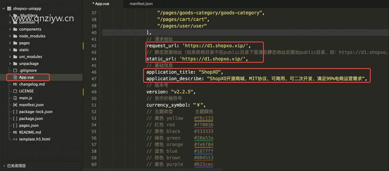Place cursor on the request_url line
Viewport: 389px width, 171px height.
click(x=199, y=46)
